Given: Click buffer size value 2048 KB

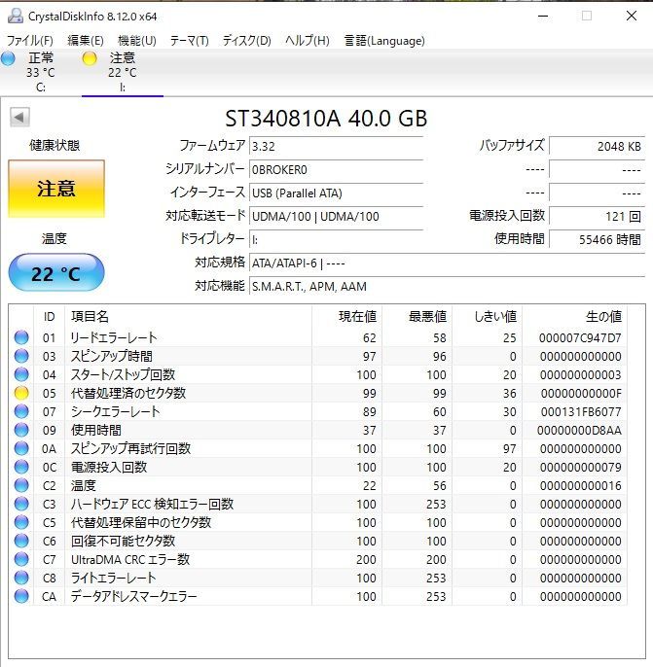Looking at the screenshot, I should (x=598, y=146).
